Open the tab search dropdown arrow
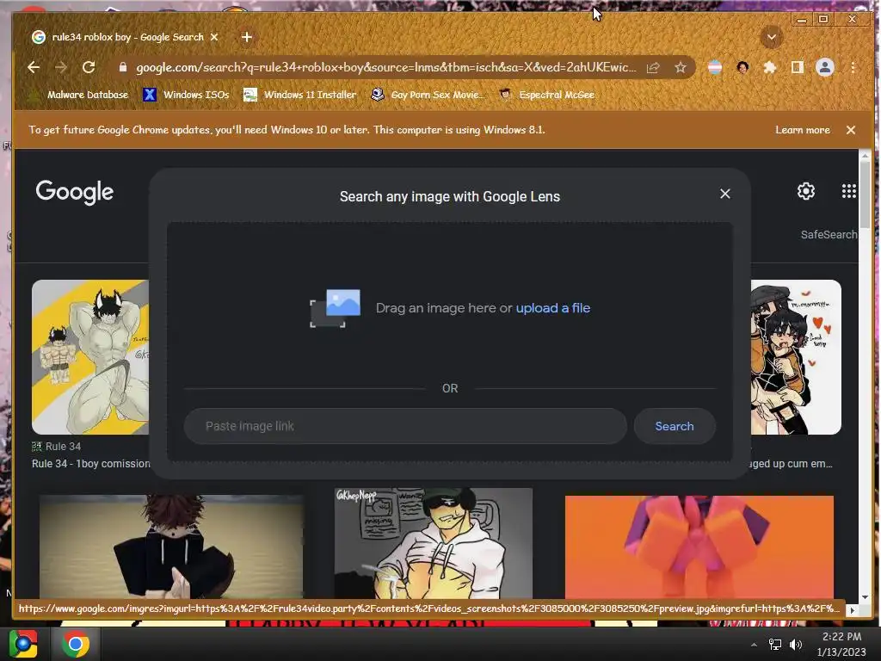Image resolution: width=881 pixels, height=661 pixels. (x=772, y=38)
